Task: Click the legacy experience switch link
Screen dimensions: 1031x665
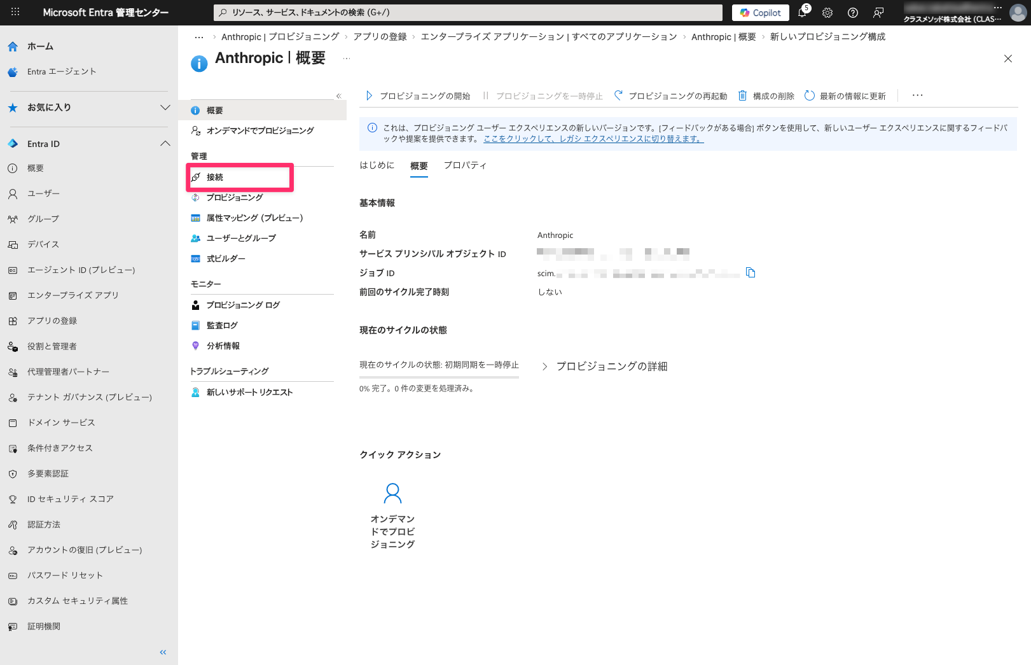Action: [x=593, y=139]
